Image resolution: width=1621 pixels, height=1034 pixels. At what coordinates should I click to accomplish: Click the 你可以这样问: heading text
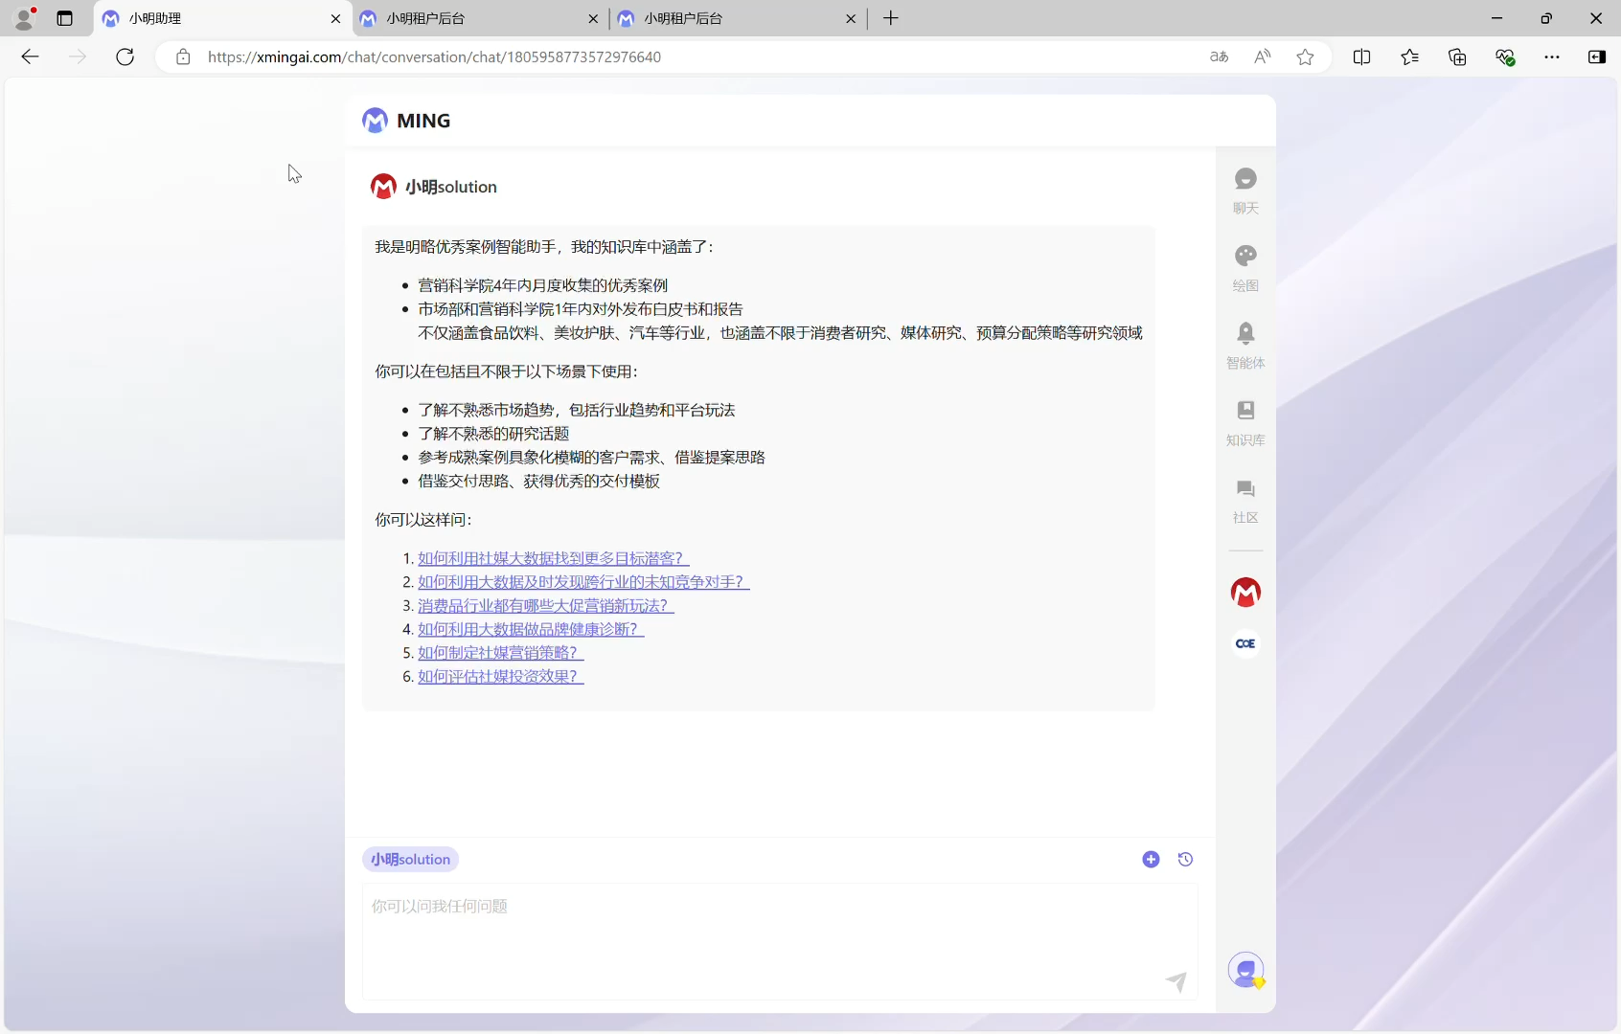pos(422,520)
